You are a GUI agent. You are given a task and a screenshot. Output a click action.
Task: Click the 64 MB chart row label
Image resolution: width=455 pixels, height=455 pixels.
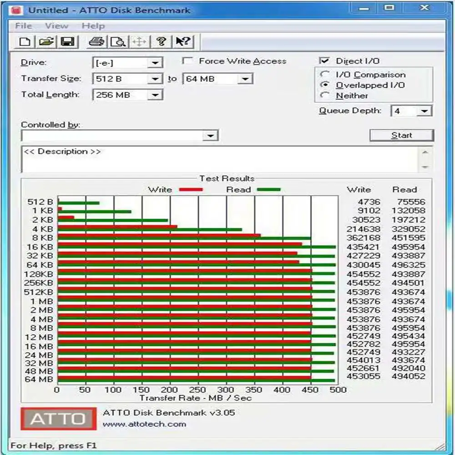(39, 379)
